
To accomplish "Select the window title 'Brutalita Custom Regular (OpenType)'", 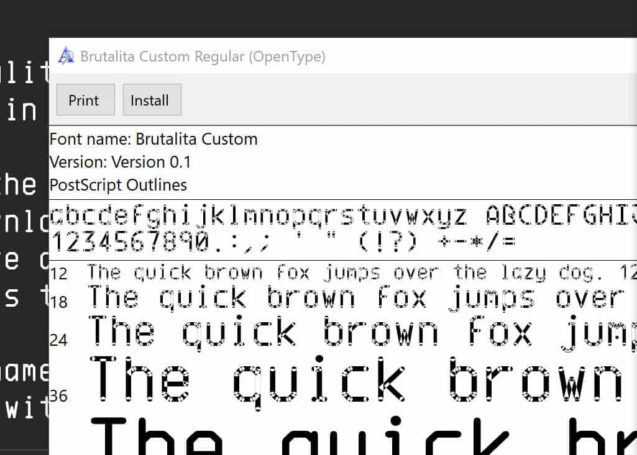I will 203,56.
